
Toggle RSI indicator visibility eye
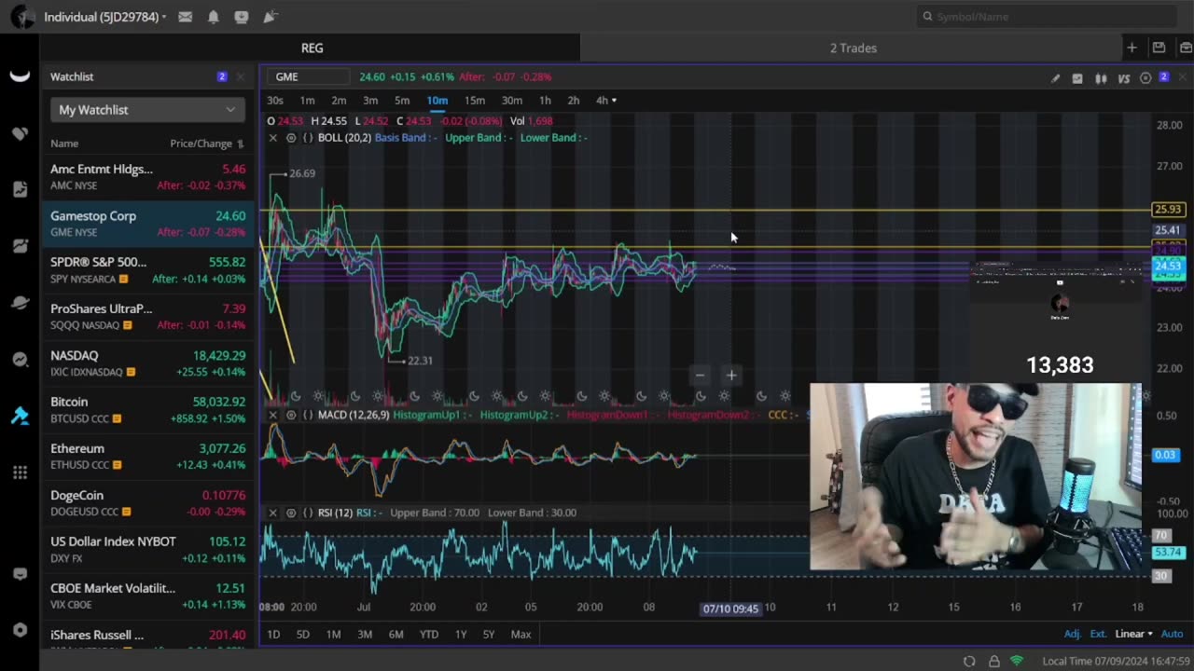click(x=291, y=513)
